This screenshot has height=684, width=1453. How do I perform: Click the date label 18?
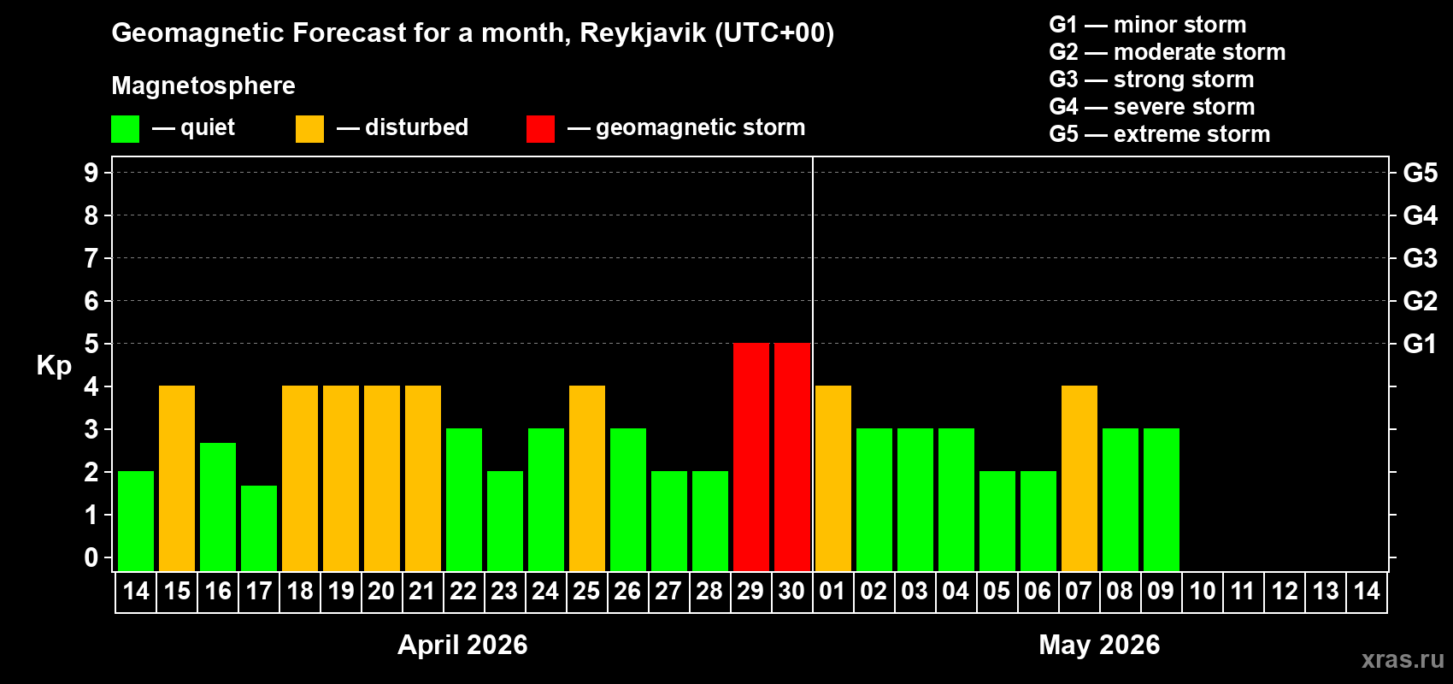tap(300, 591)
